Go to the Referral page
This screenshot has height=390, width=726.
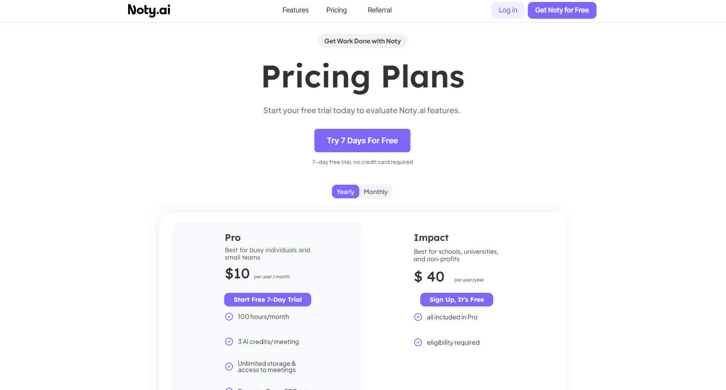click(x=379, y=10)
